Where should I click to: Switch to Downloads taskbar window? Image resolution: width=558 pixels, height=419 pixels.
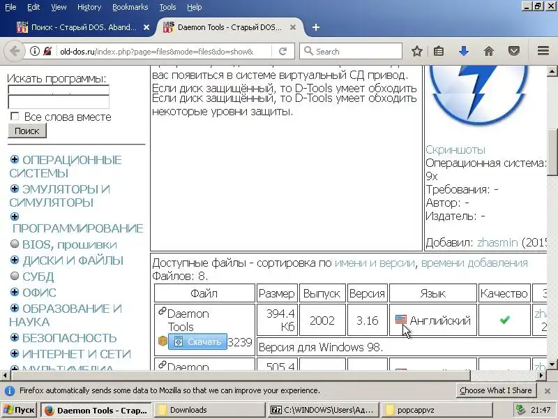click(211, 410)
